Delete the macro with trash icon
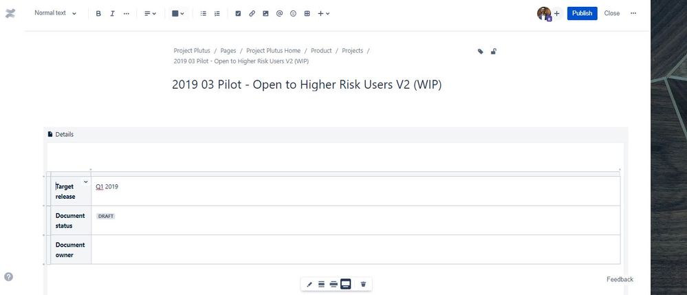This screenshot has height=295, width=687. pyautogui.click(x=363, y=285)
